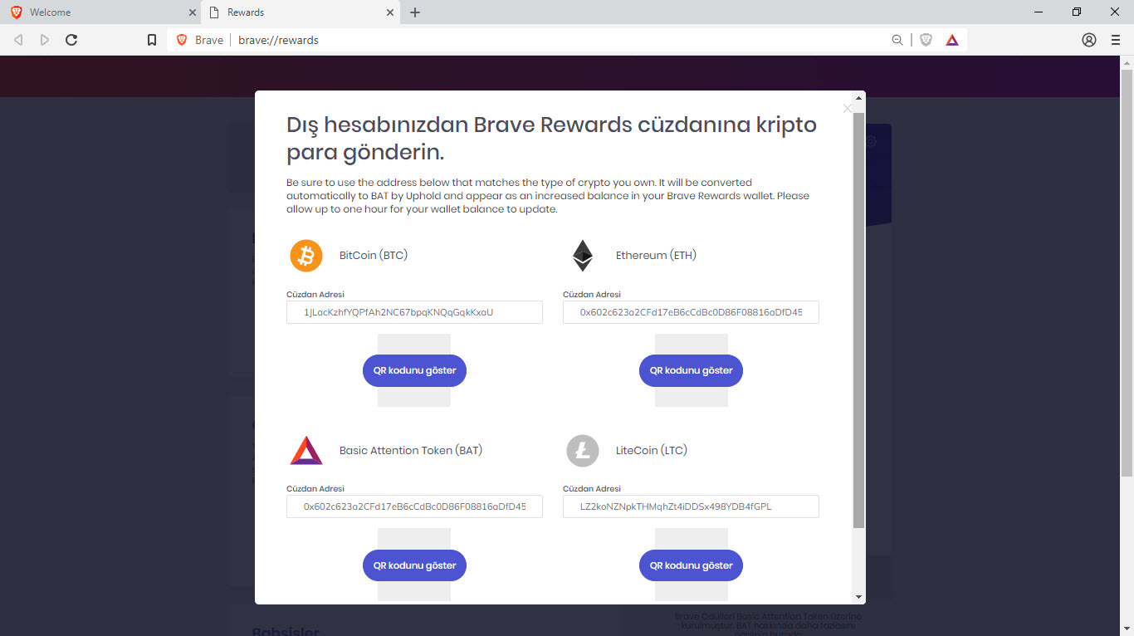Open the Brave main menu
1134x636 pixels.
1116,40
